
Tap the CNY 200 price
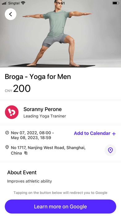pyautogui.click(x=18, y=88)
